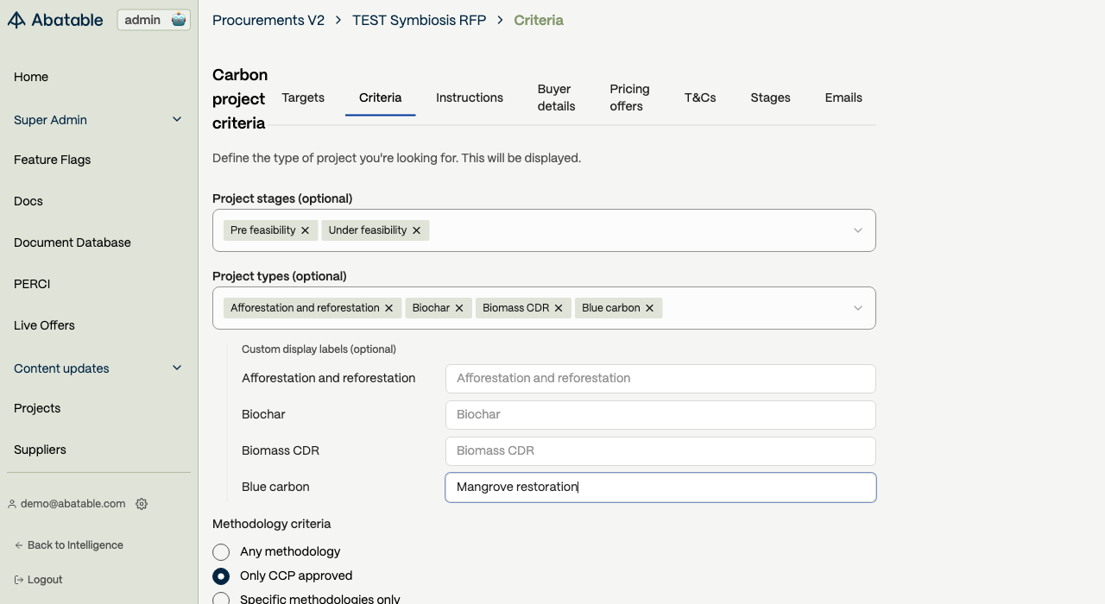Viewport: 1105px width, 604px height.
Task: Select the Any methodology radio option
Action: tap(221, 552)
